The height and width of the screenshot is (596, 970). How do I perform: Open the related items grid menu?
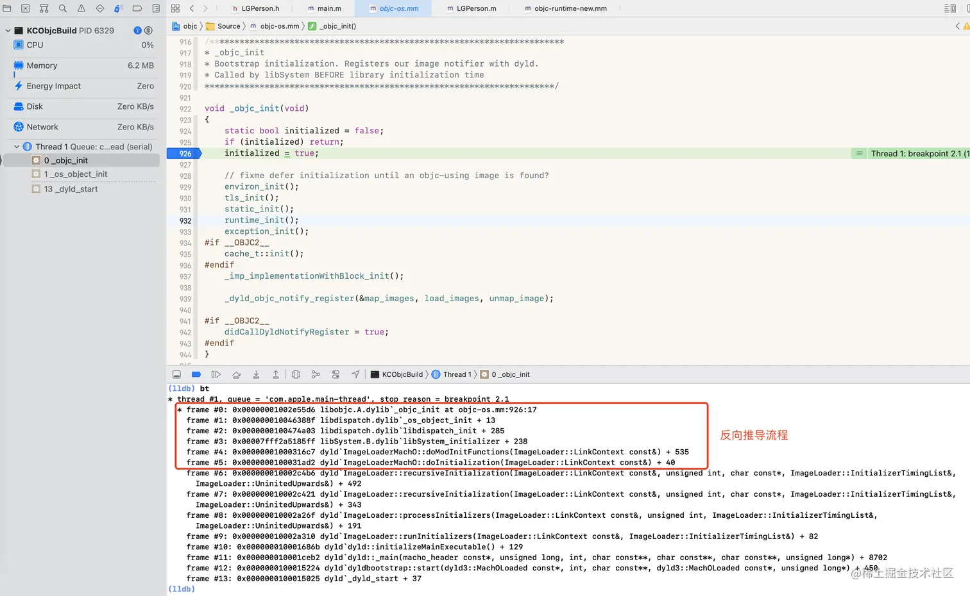pos(175,8)
